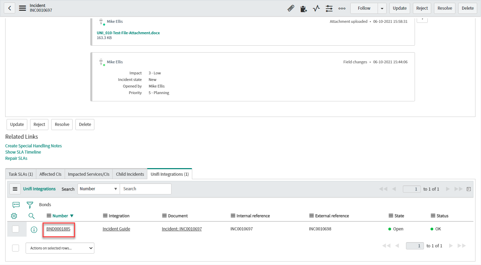This screenshot has height=265, width=481.
Task: Click the back arrow button
Action: pyautogui.click(x=9, y=8)
